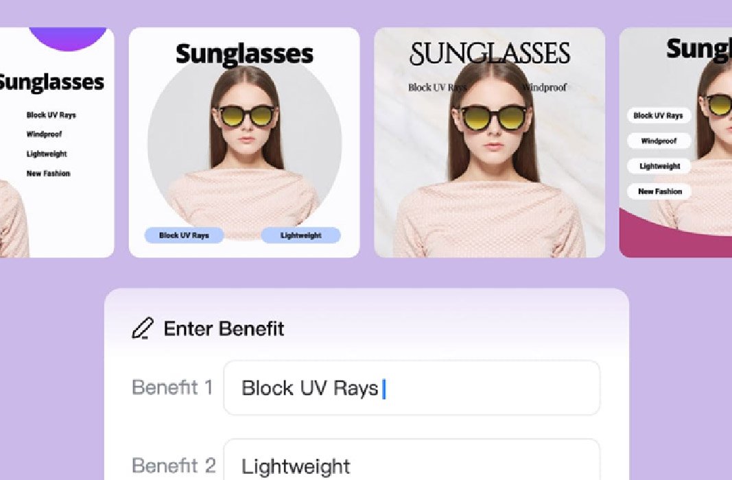Click the Benefit 2 label

point(174,466)
